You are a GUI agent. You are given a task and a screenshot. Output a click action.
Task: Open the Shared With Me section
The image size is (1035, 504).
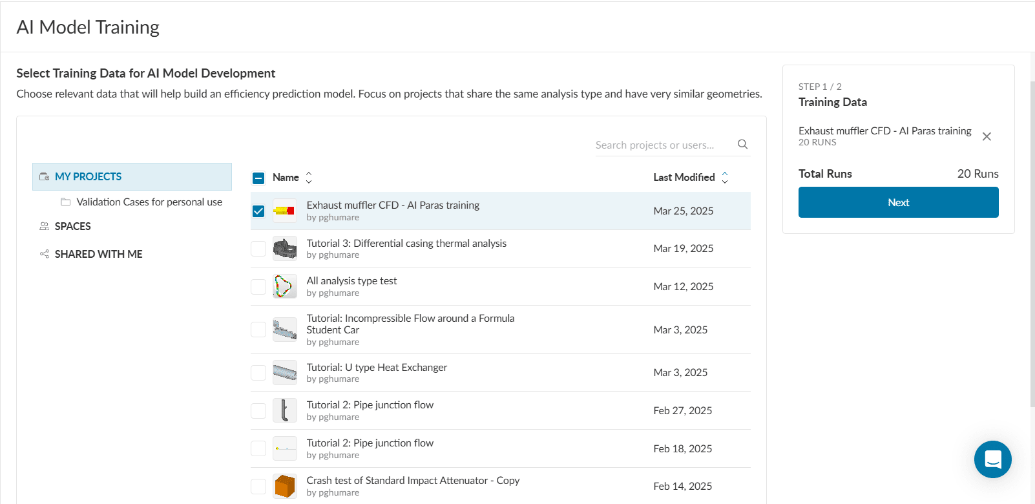coord(98,255)
